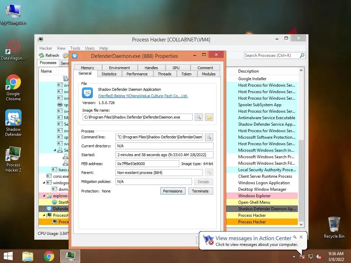Image resolution: width=351 pixels, height=263 pixels.
Task: Click Process Hacker window title icon
Action: click(x=40, y=39)
